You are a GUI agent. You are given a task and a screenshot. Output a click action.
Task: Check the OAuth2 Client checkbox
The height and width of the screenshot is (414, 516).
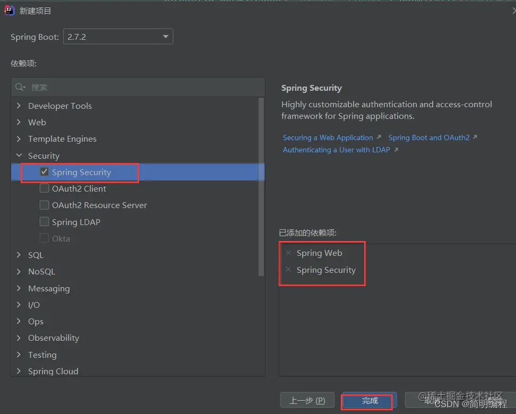(44, 188)
